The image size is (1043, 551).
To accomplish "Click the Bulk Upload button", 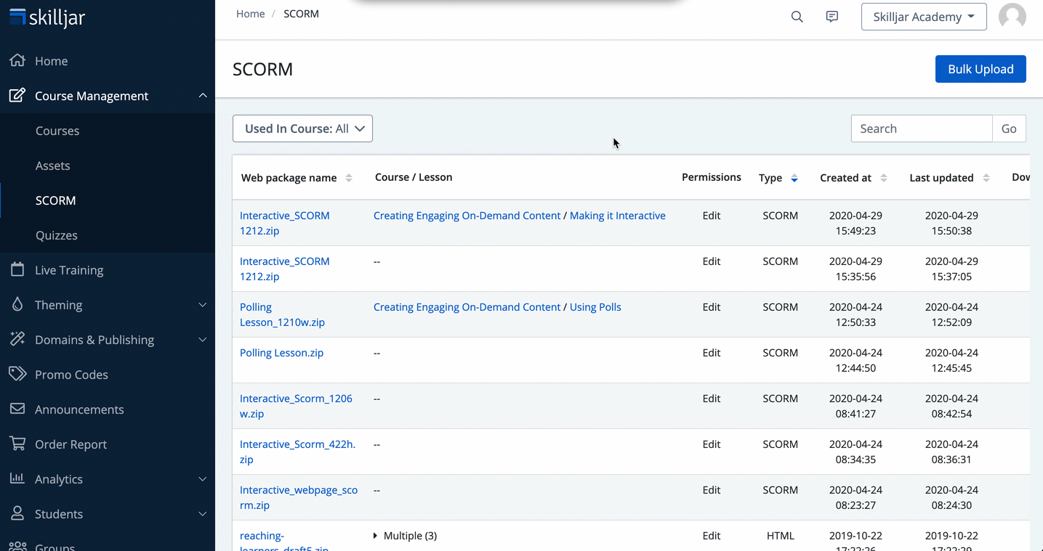I will click(x=980, y=69).
